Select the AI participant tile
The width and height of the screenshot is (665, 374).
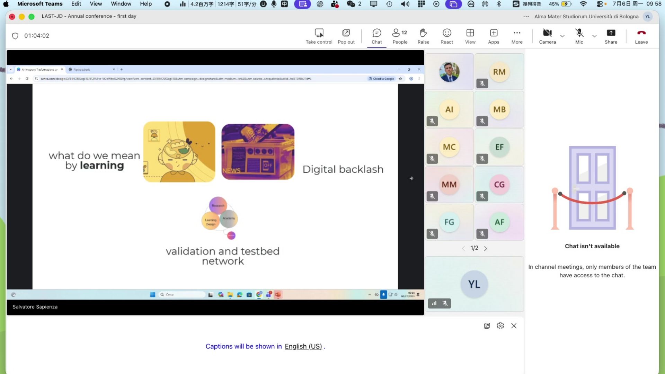pyautogui.click(x=449, y=109)
